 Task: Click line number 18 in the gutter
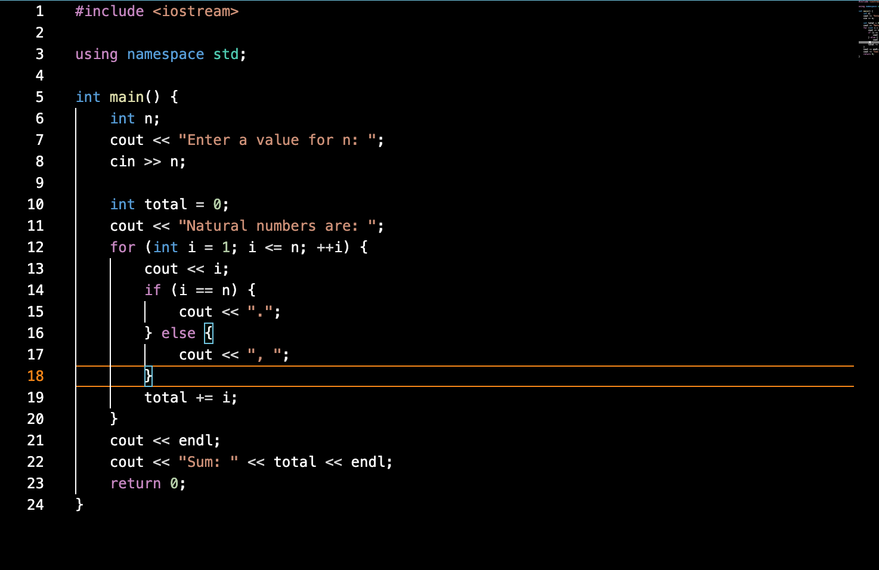(x=35, y=376)
